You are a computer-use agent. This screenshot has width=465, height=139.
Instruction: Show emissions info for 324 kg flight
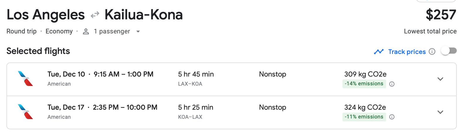[392, 117]
